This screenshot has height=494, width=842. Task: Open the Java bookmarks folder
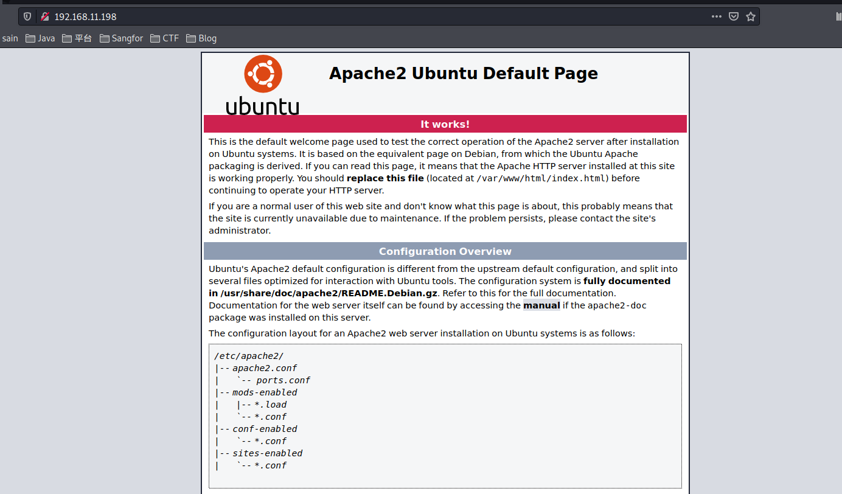point(40,38)
